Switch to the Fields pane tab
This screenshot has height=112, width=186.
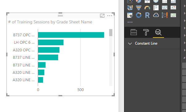[x=134, y=32]
